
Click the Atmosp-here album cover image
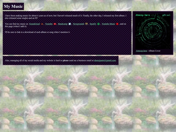click(153, 31)
